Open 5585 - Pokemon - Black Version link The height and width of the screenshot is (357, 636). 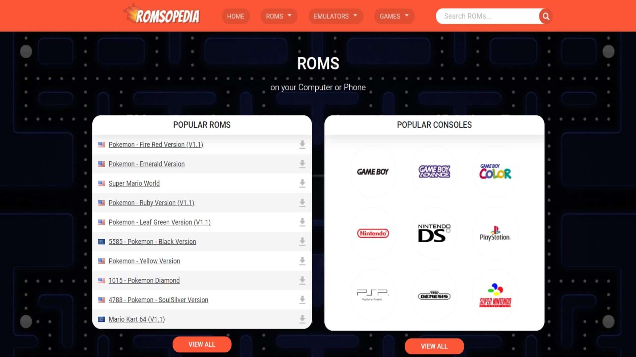[152, 242]
